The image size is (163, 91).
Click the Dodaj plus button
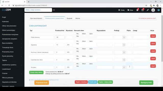(121, 10)
